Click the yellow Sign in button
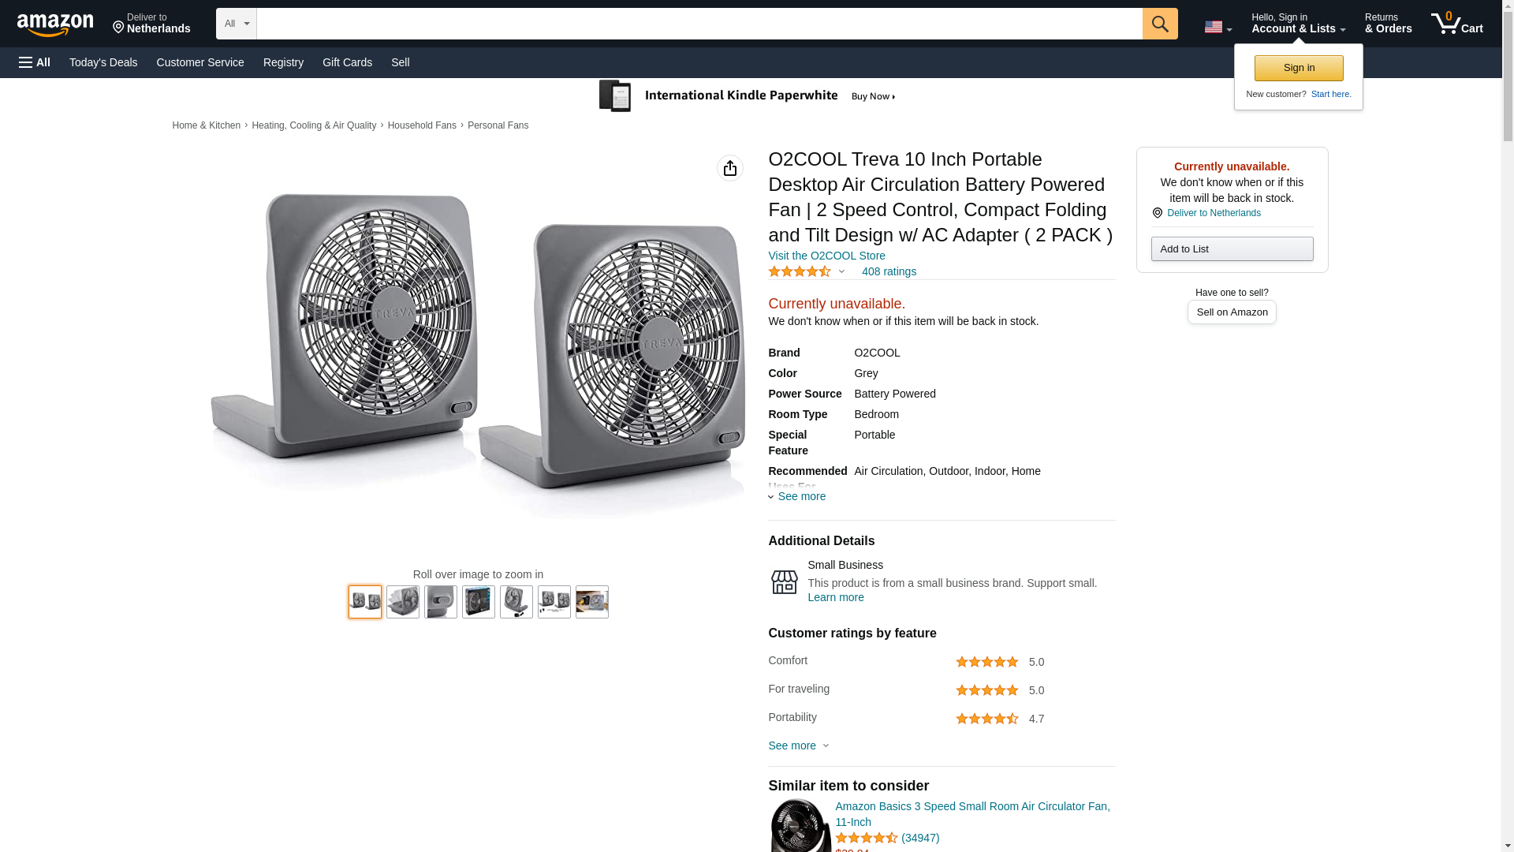 [1299, 68]
